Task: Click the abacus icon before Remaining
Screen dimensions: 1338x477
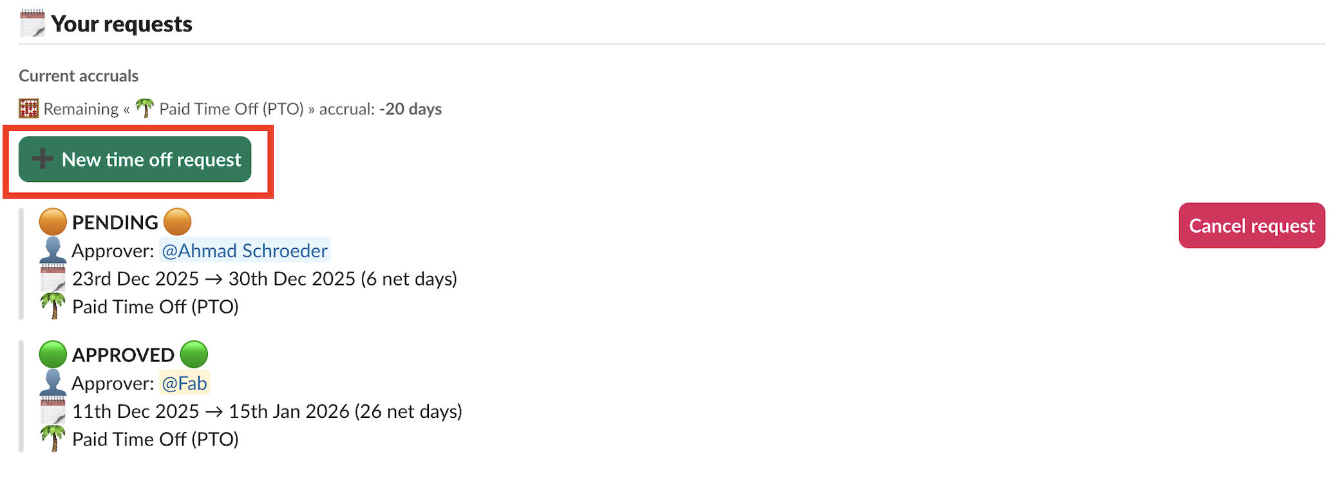Action: click(28, 109)
